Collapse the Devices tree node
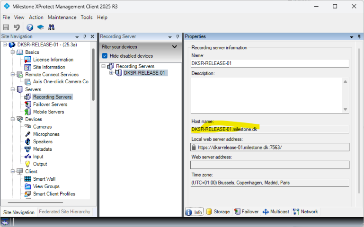The width and height of the screenshot is (364, 227). 12,119
